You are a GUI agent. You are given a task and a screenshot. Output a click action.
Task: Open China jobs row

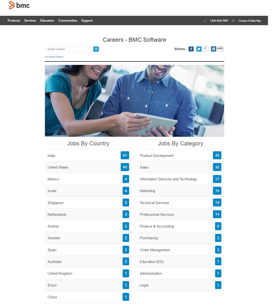88,297
